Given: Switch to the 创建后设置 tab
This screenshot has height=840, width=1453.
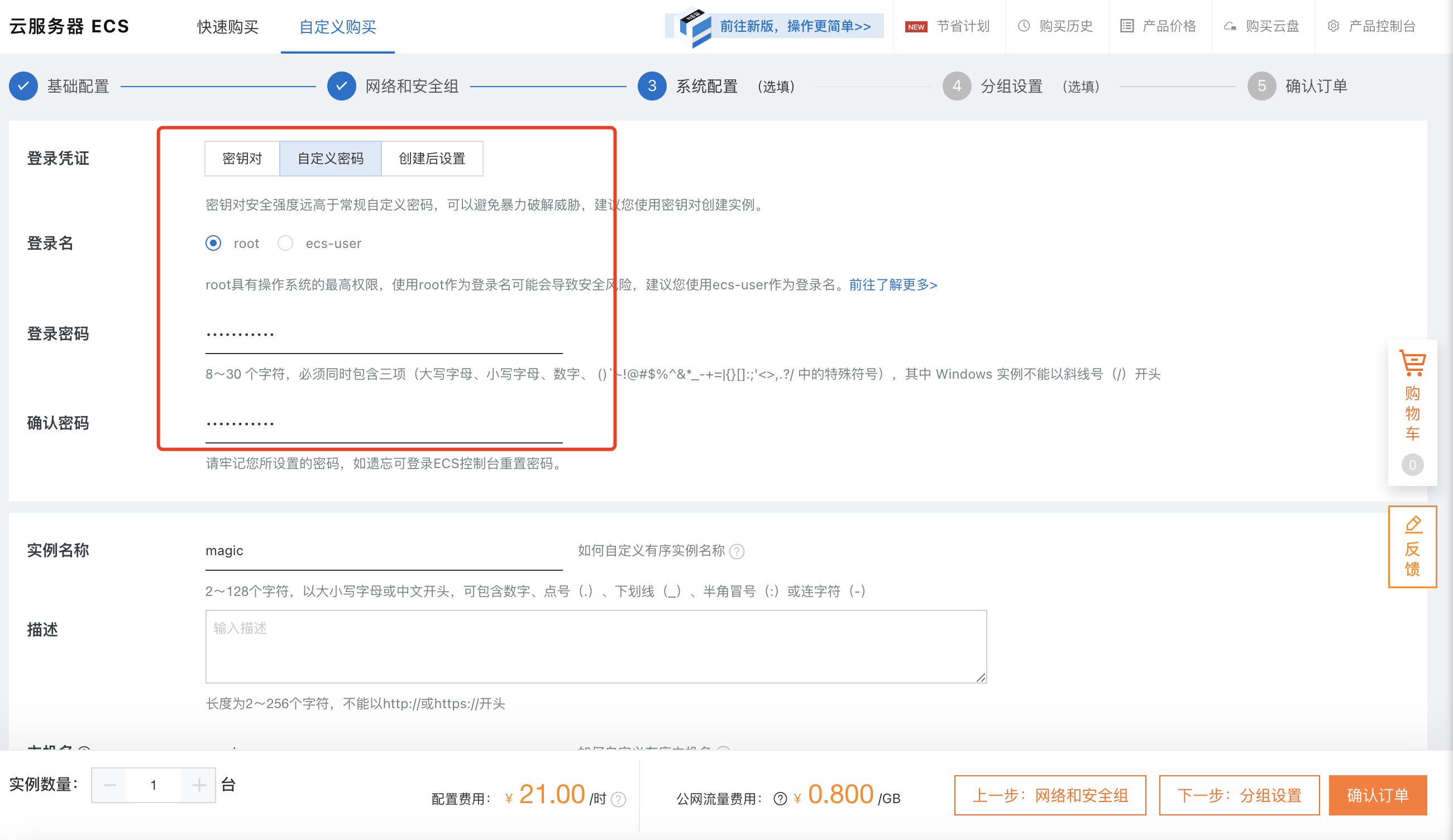Looking at the screenshot, I should [x=431, y=159].
